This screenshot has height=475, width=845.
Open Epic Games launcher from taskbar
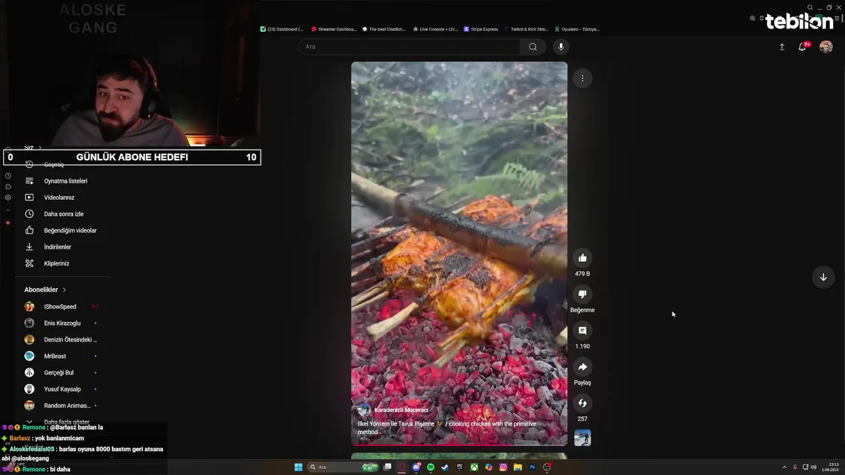click(x=459, y=467)
